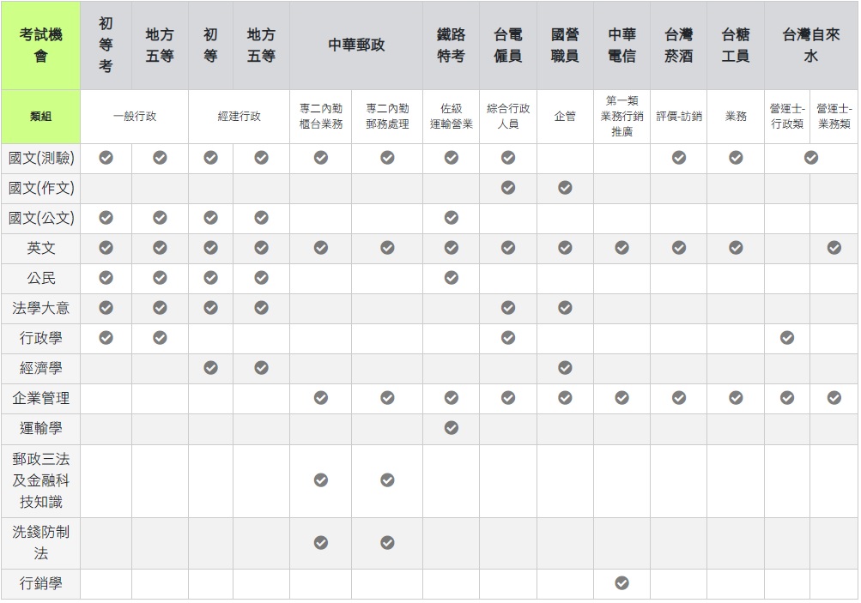The width and height of the screenshot is (861, 603).
Task: Click 企業管理 check under 營運士-業務類
Action: point(834,397)
